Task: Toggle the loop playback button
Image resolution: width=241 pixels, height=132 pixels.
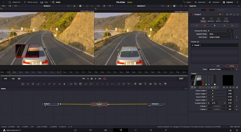Action: click(104, 78)
